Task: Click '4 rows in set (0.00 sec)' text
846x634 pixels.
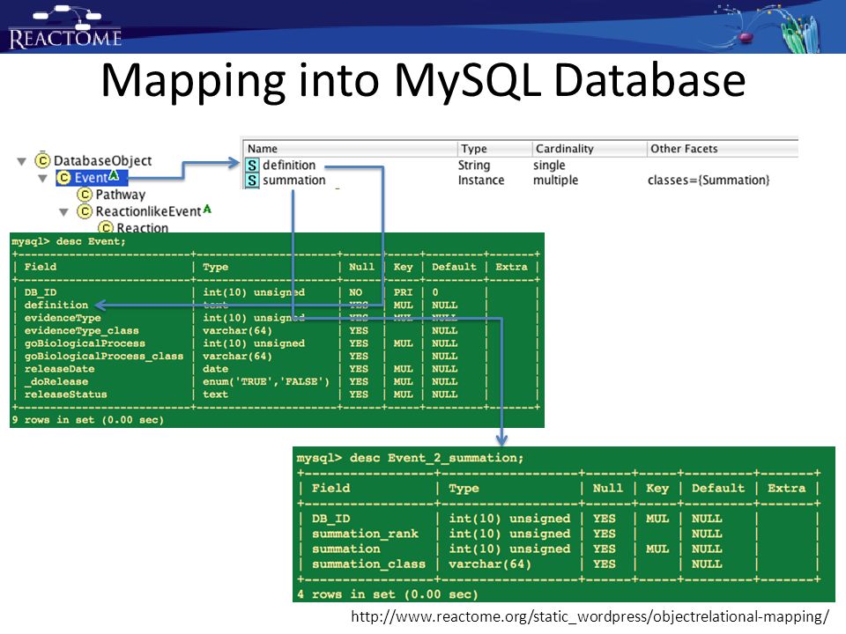Action: click(388, 594)
